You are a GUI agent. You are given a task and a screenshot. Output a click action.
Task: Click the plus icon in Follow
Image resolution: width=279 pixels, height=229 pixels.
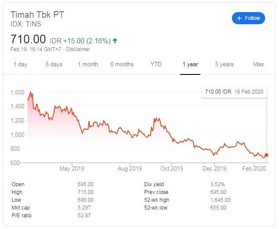[x=239, y=18]
